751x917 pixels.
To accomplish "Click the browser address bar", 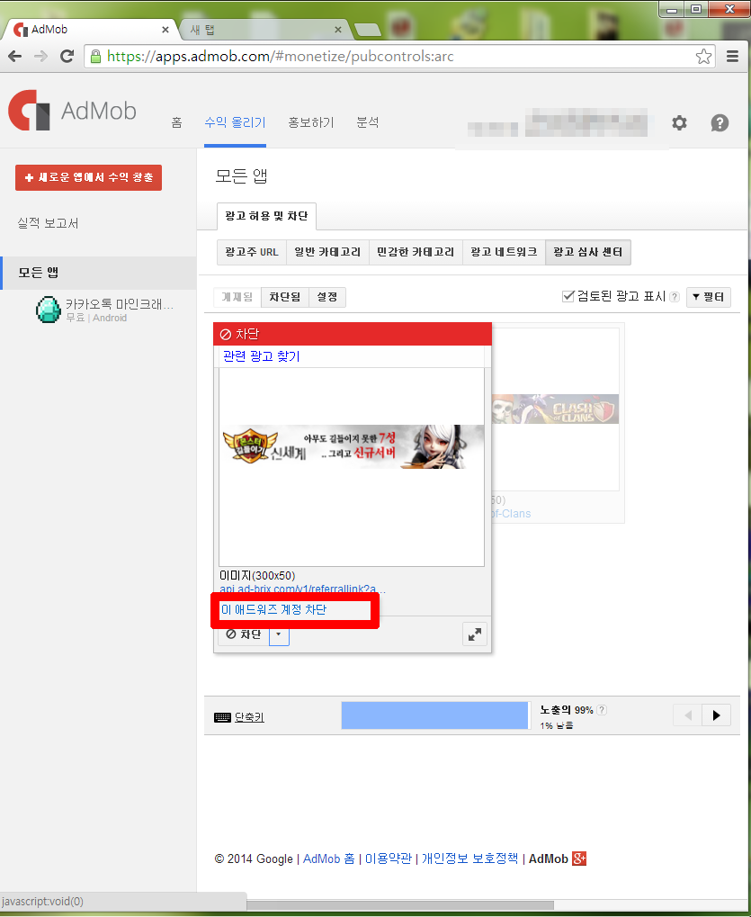I will [398, 56].
